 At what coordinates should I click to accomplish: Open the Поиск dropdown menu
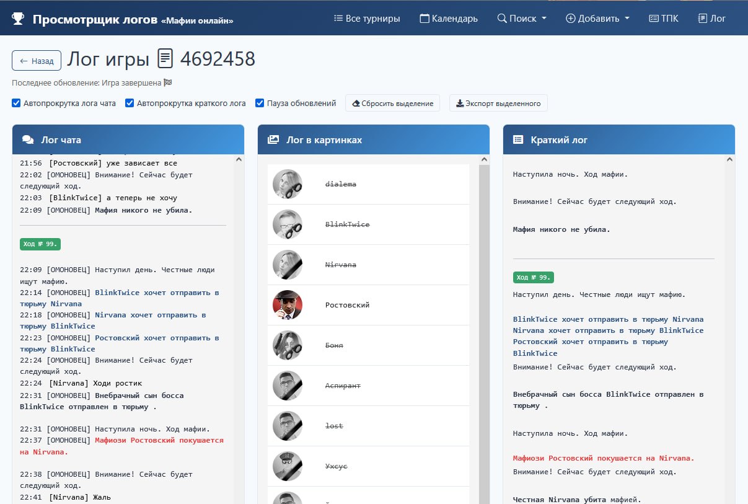522,19
